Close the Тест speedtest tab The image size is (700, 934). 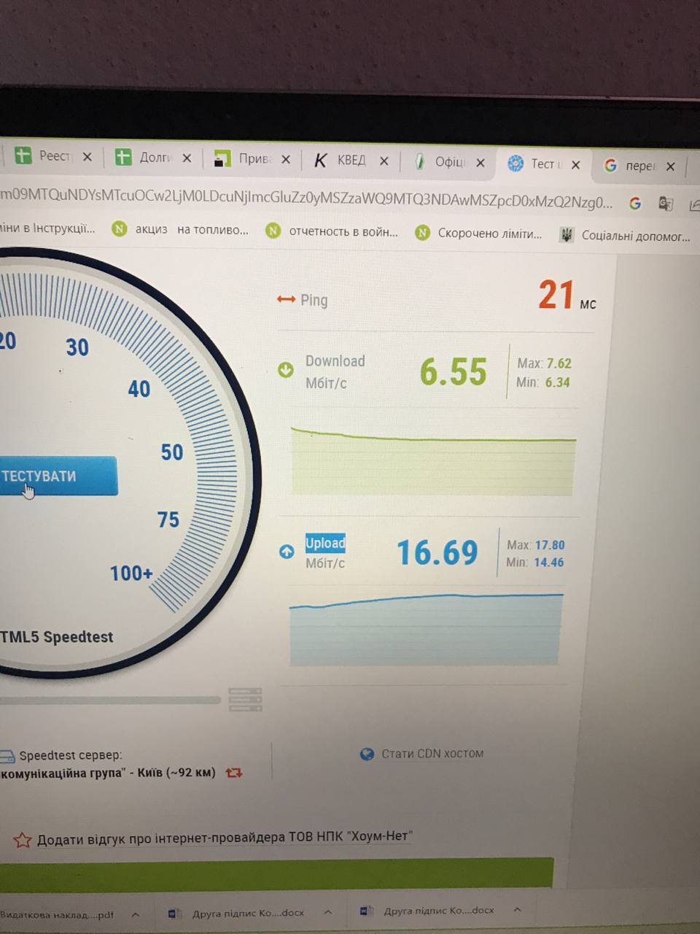(x=576, y=165)
